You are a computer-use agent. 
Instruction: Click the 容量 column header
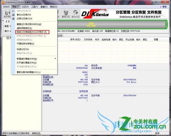[156, 40]
